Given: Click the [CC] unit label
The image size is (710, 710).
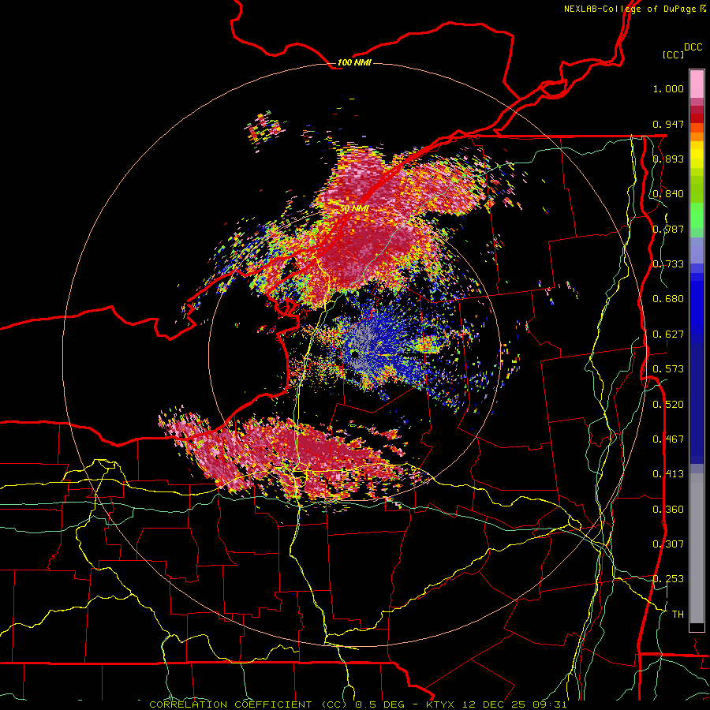Looking at the screenshot, I should pyautogui.click(x=674, y=54).
